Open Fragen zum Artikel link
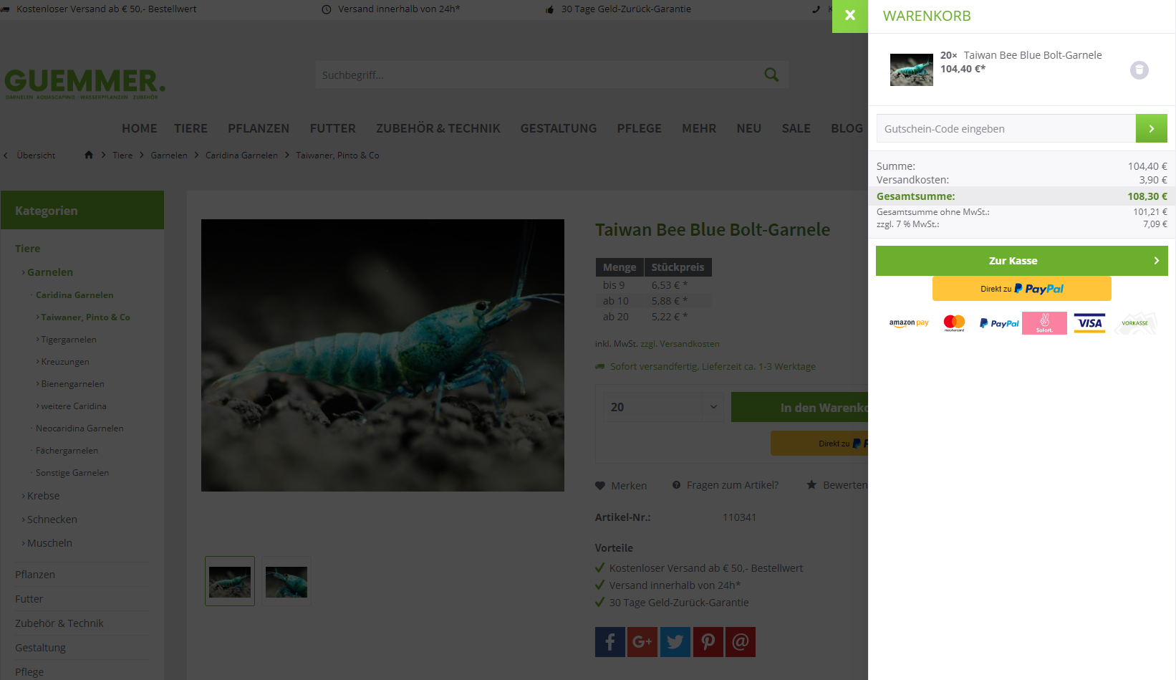The width and height of the screenshot is (1176, 680). 726,485
